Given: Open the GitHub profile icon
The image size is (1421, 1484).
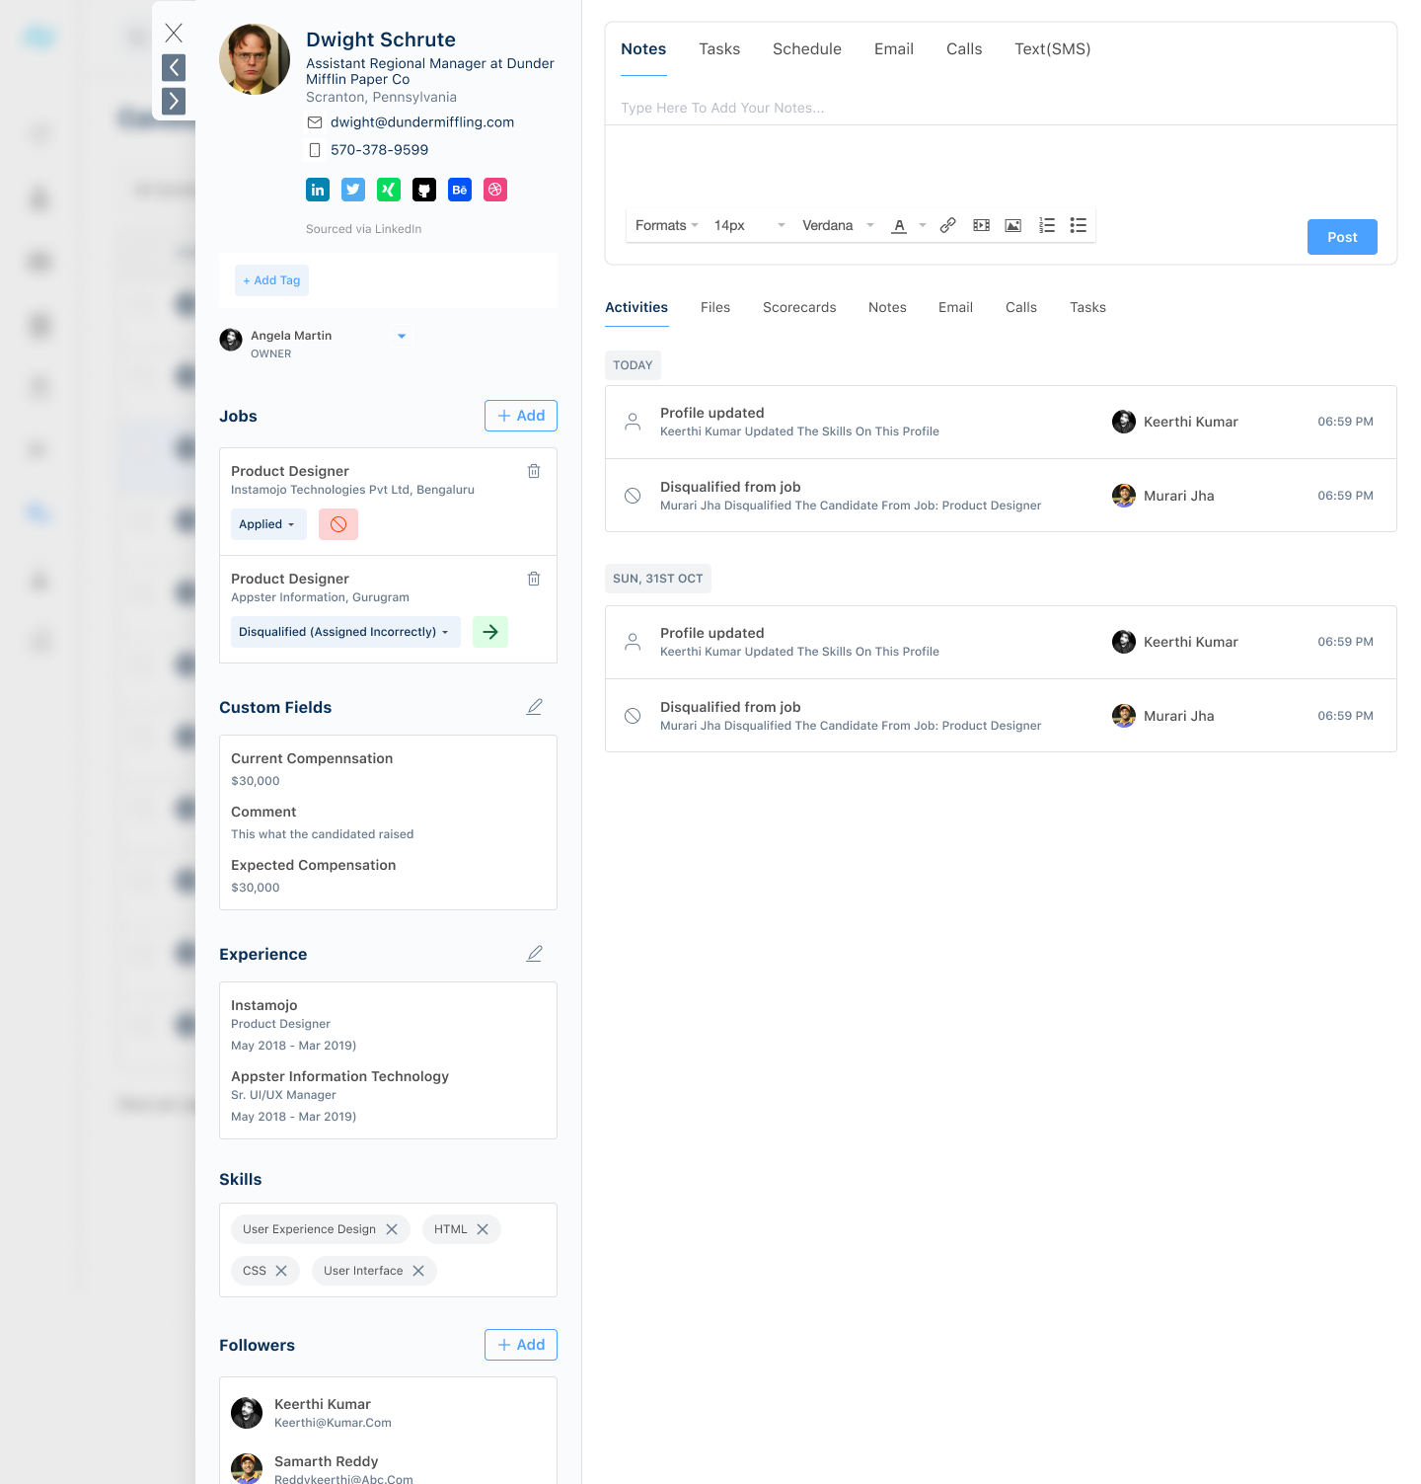Looking at the screenshot, I should click(424, 190).
